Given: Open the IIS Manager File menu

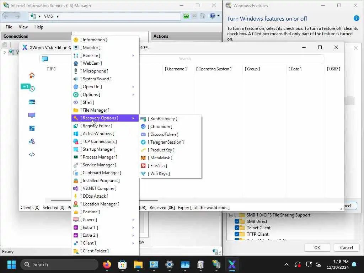Looking at the screenshot, I should point(9,27).
